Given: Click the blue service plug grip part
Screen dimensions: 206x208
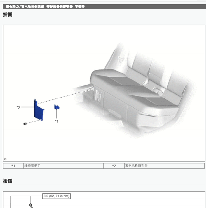Looking at the screenshot, I should click(x=57, y=107).
